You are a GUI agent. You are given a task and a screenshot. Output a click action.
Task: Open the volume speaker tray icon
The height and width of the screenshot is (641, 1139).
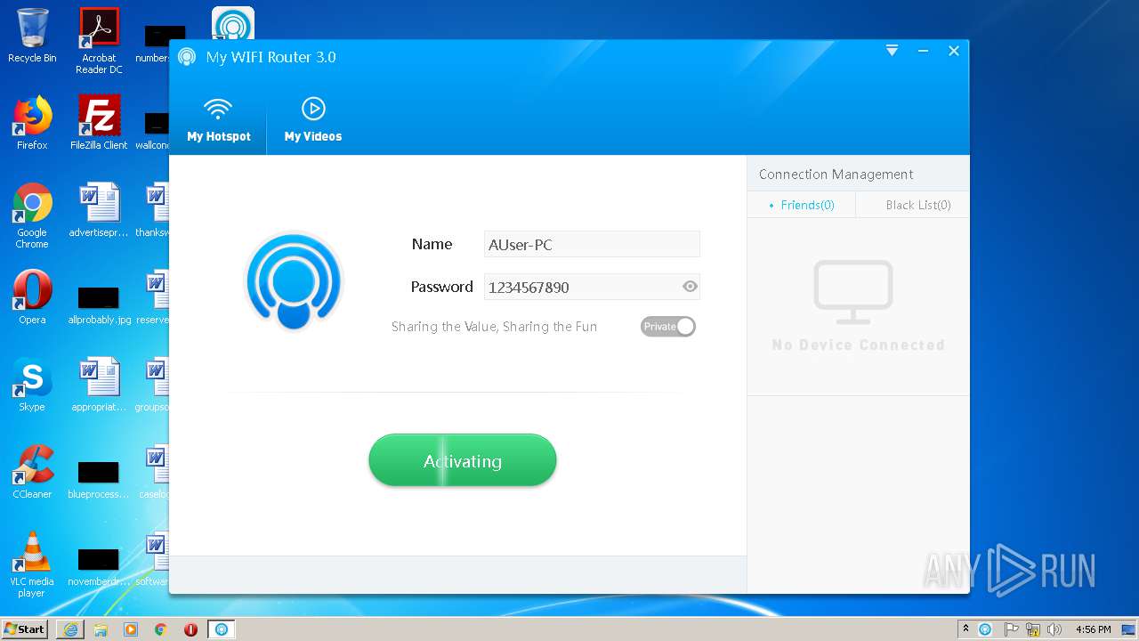(1054, 629)
